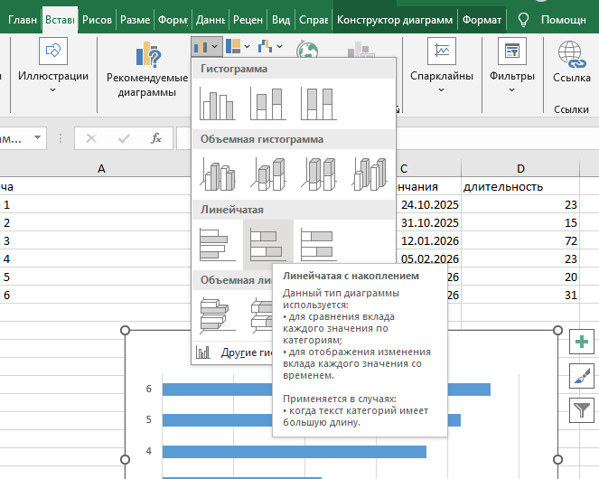Open the chart elements plus button
This screenshot has width=599, height=479.
(582, 342)
